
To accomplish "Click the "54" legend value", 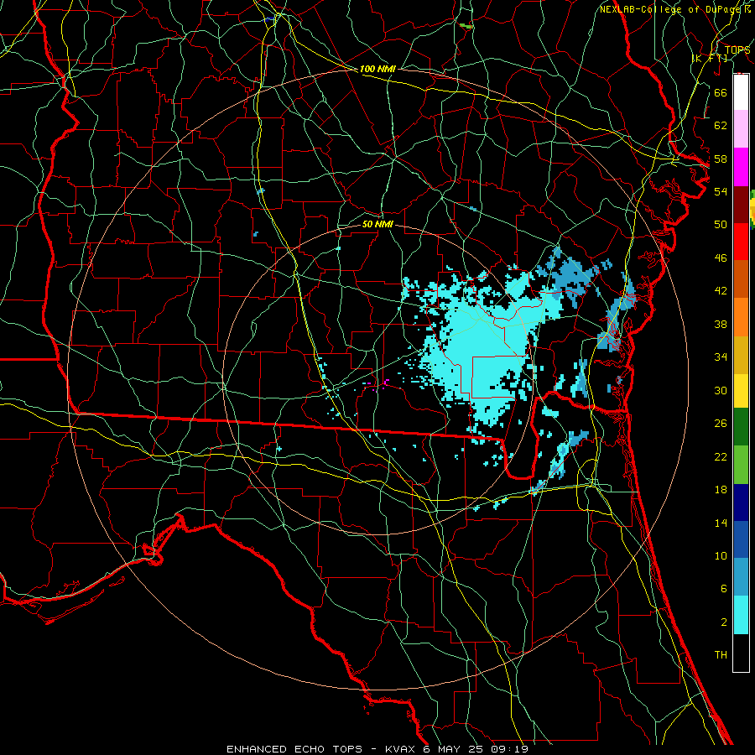I will pyautogui.click(x=721, y=191).
